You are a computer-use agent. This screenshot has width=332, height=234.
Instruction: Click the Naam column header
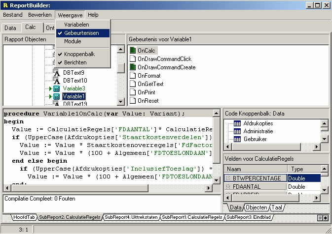(x=256, y=169)
